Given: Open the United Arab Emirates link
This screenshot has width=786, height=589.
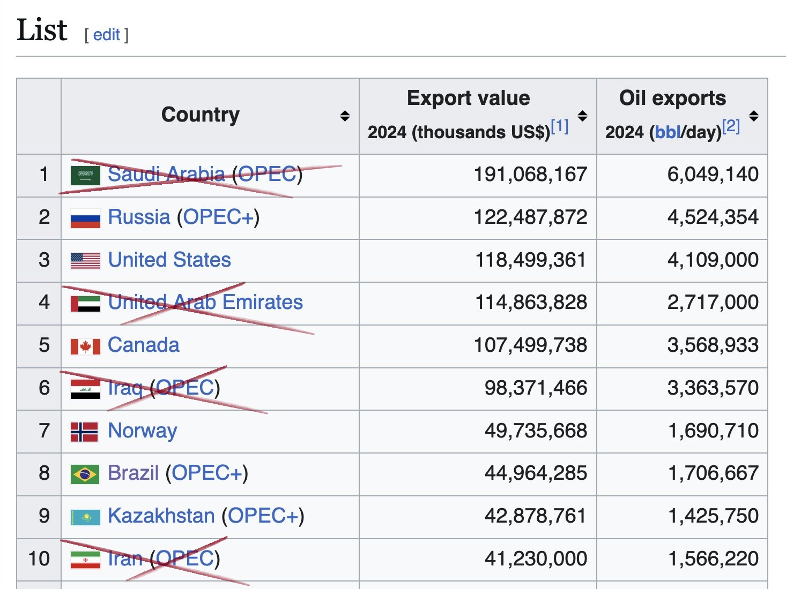Looking at the screenshot, I should [x=205, y=302].
